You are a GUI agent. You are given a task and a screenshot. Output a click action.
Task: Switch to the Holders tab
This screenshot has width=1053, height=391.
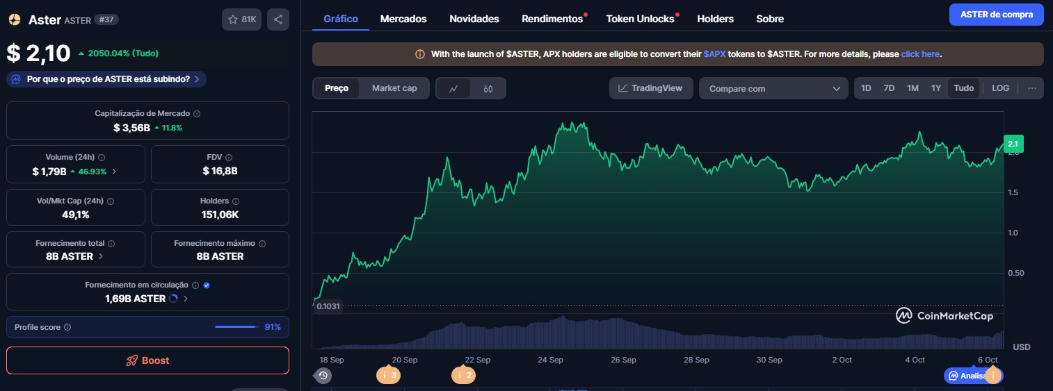click(x=715, y=19)
